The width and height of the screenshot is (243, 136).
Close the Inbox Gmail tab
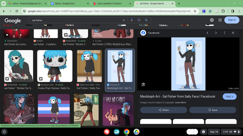(x=45, y=4)
